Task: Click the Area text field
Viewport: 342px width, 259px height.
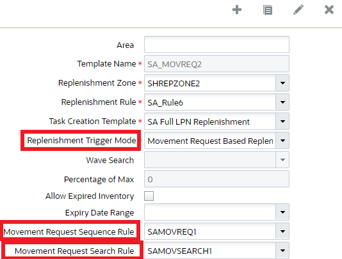Action: coord(216,45)
